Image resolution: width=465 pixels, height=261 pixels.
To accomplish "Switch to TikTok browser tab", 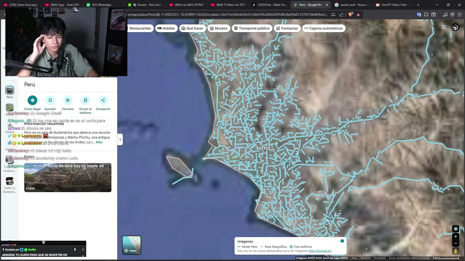I will coord(270,5).
